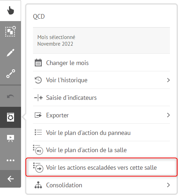Open Voir le plan d'action du panneau

(x=101, y=132)
